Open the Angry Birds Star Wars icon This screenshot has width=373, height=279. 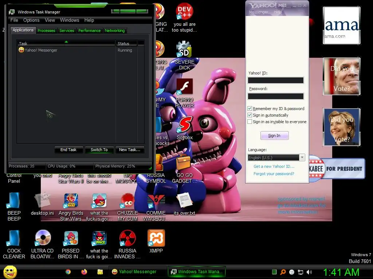71,201
